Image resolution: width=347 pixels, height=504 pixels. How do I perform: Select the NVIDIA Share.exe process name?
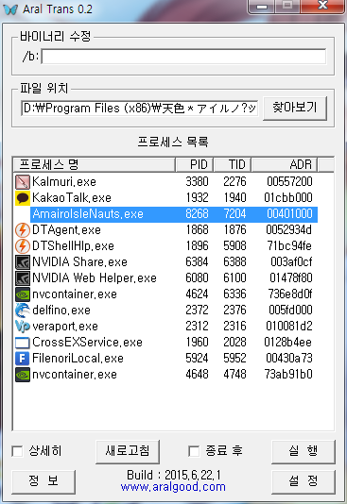coord(79,262)
